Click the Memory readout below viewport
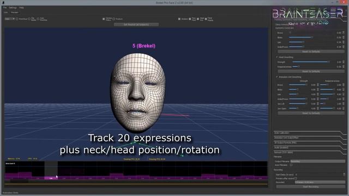The width and height of the screenshot is (349, 196). (x=14, y=158)
